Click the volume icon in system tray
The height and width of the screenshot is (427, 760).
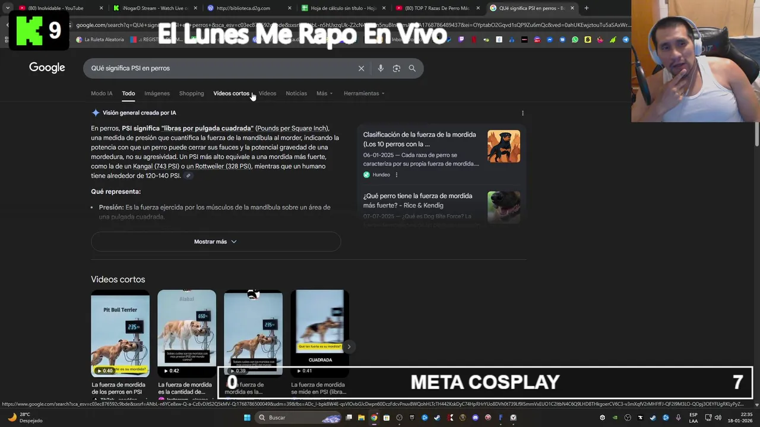718,418
